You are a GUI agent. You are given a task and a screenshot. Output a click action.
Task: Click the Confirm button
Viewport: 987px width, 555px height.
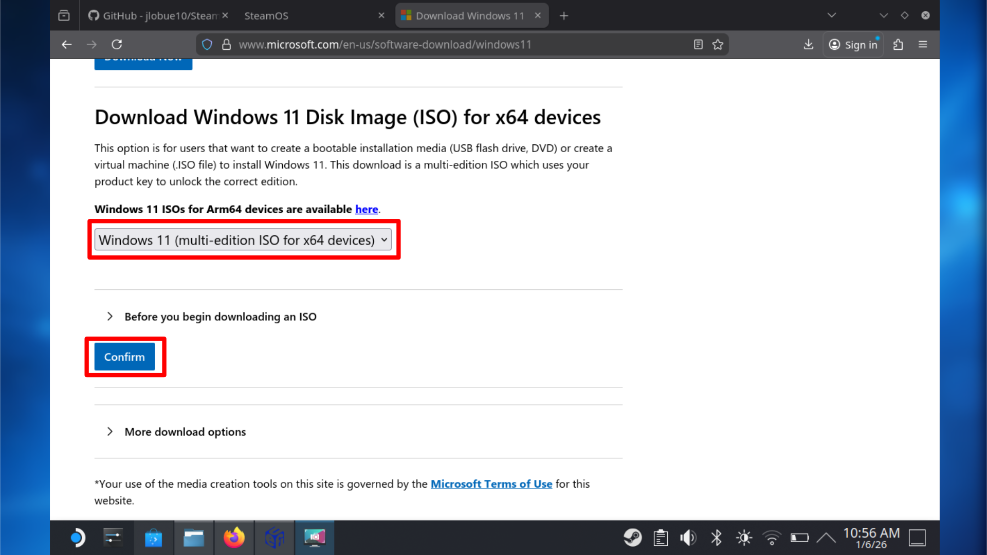[124, 357]
